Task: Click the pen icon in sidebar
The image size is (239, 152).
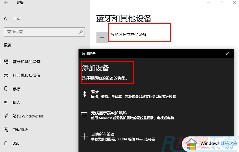Action: click(x=6, y=116)
